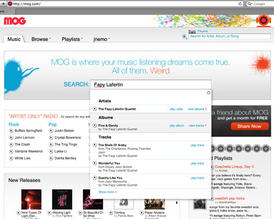Focus the main search field
Image resolution: width=274 pixels, height=219 pixels.
tap(151, 85)
